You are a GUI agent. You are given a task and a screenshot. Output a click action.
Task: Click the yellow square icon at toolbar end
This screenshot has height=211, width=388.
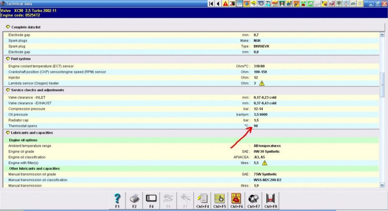point(360,4)
